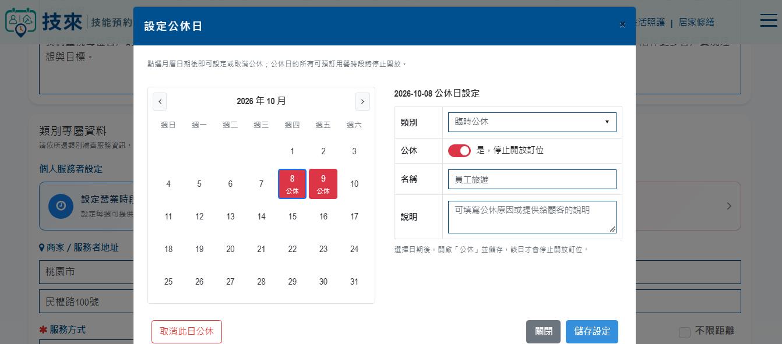The height and width of the screenshot is (344, 782).
Task: Click 取消此日公休 button
Action: (x=186, y=332)
